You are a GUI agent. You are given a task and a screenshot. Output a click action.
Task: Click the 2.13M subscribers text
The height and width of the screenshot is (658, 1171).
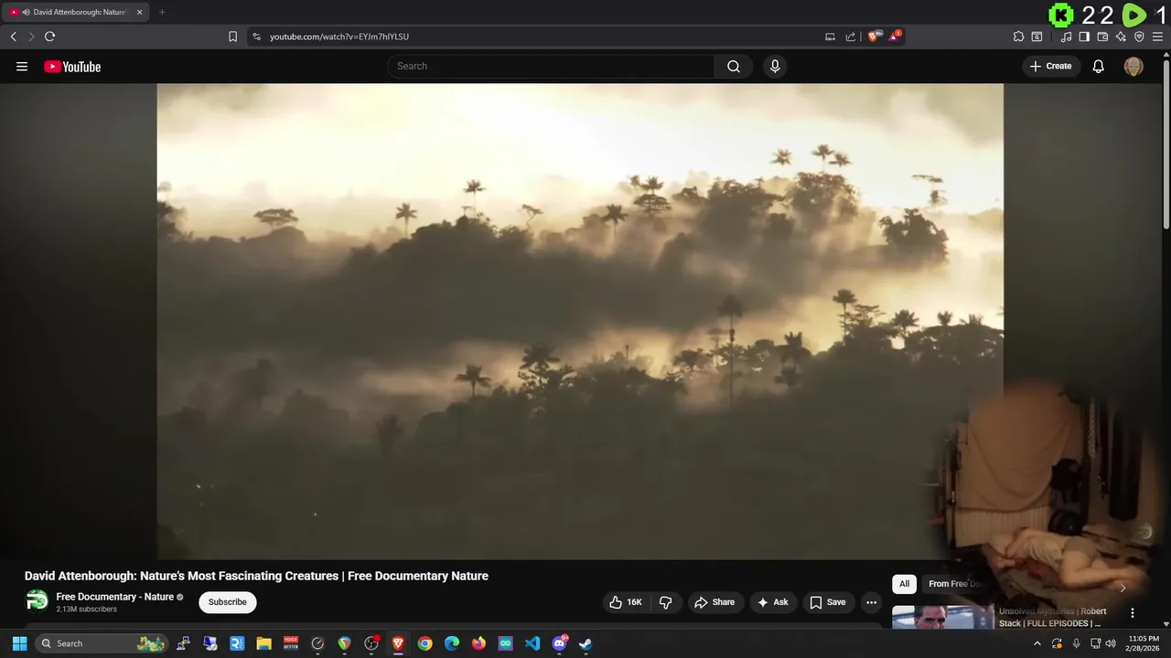coord(86,610)
